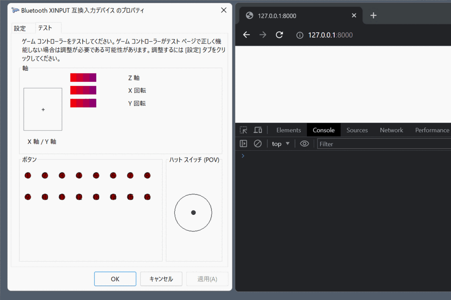The width and height of the screenshot is (451, 300).
Task: Select the Console tab in DevTools
Action: pos(324,130)
